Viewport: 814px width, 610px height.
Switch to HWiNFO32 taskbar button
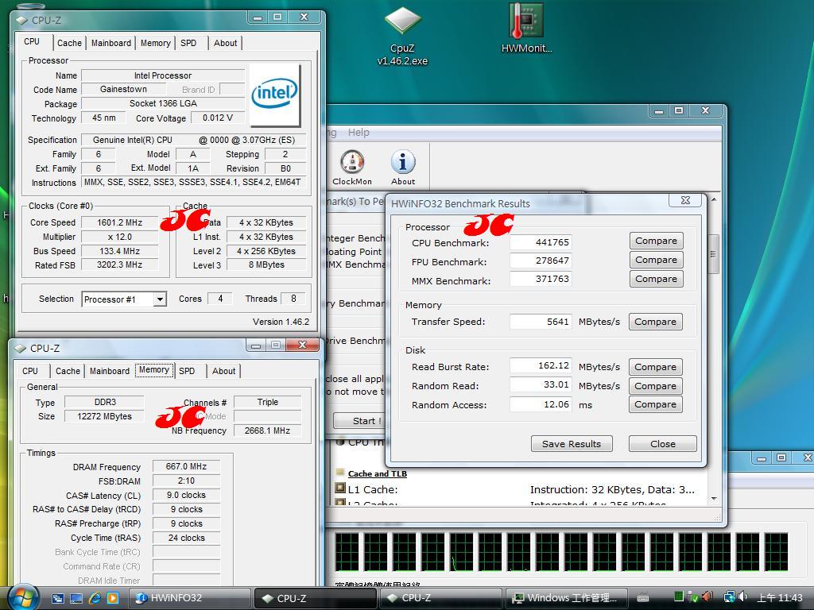click(x=189, y=598)
